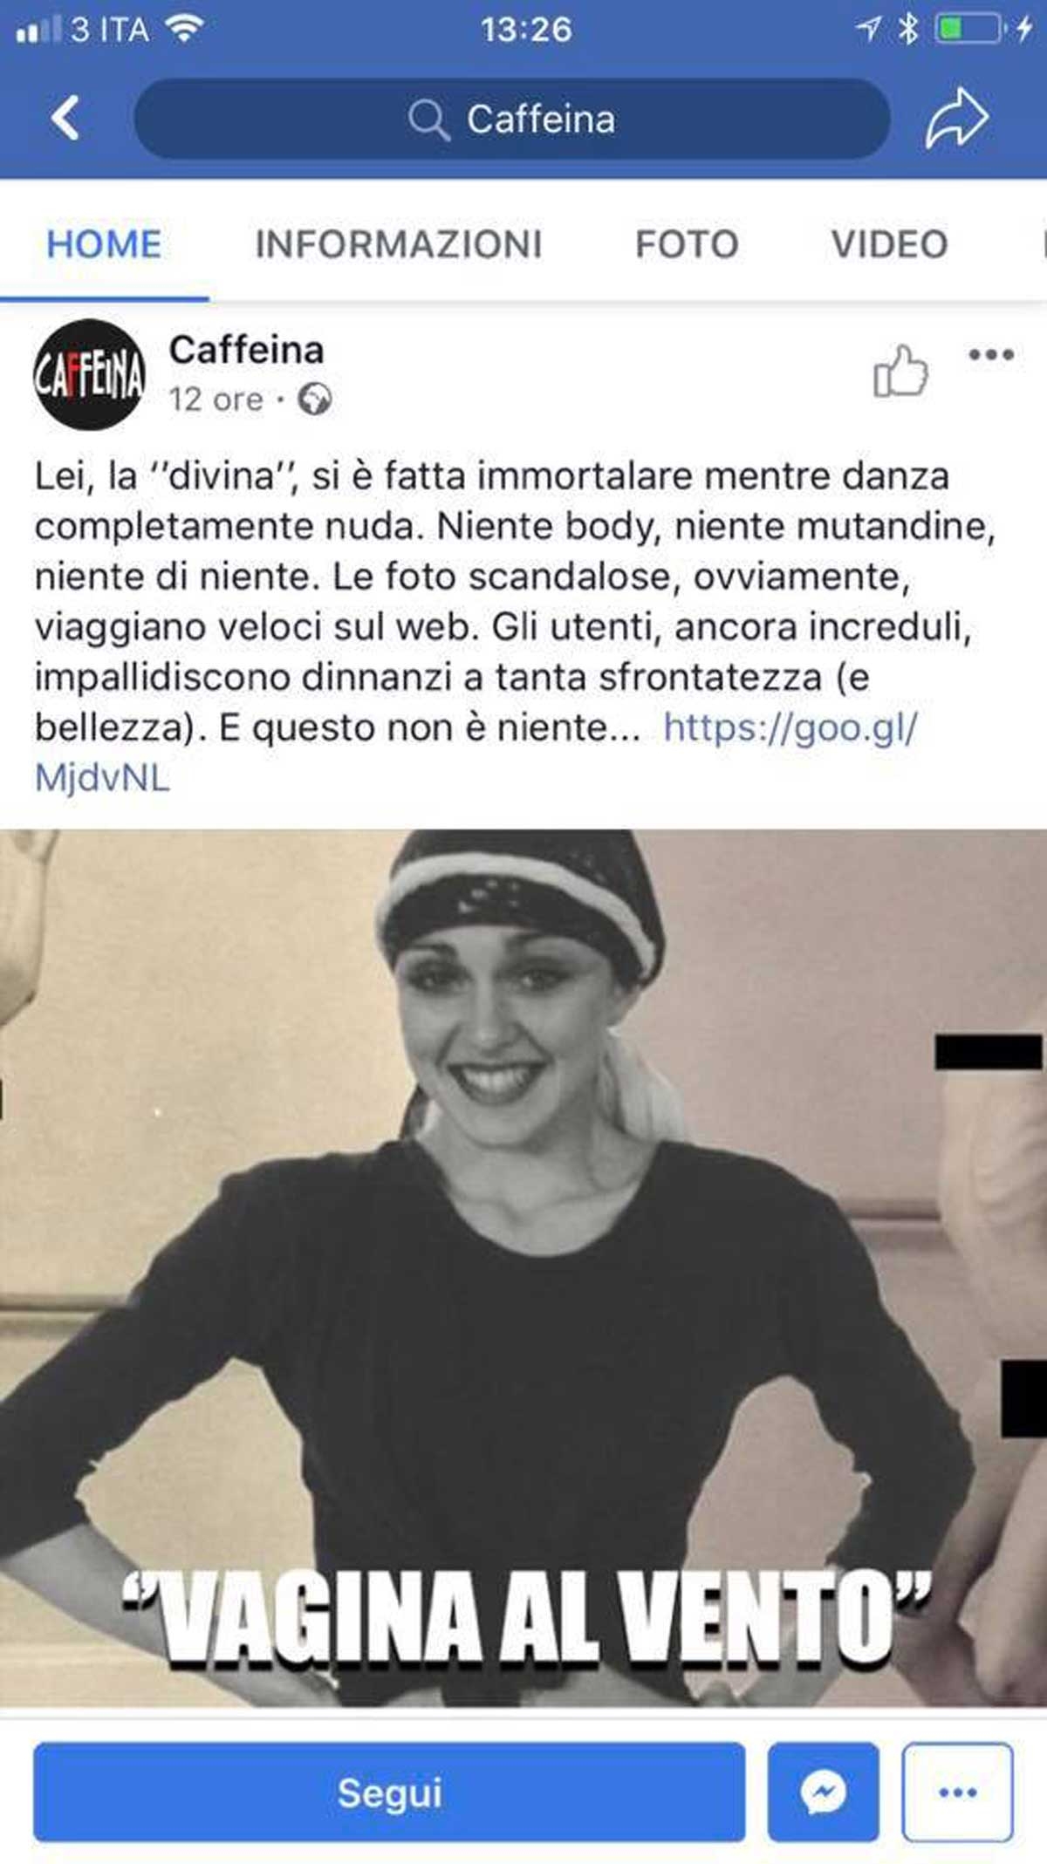This screenshot has width=1047, height=1864.
Task: Open the Caffeina page name link
Action: [x=246, y=350]
